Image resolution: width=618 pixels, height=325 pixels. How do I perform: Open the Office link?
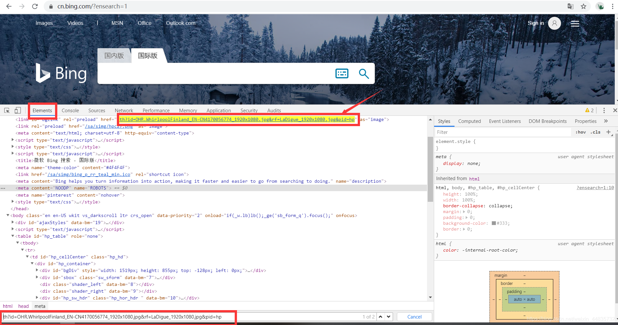(x=144, y=23)
